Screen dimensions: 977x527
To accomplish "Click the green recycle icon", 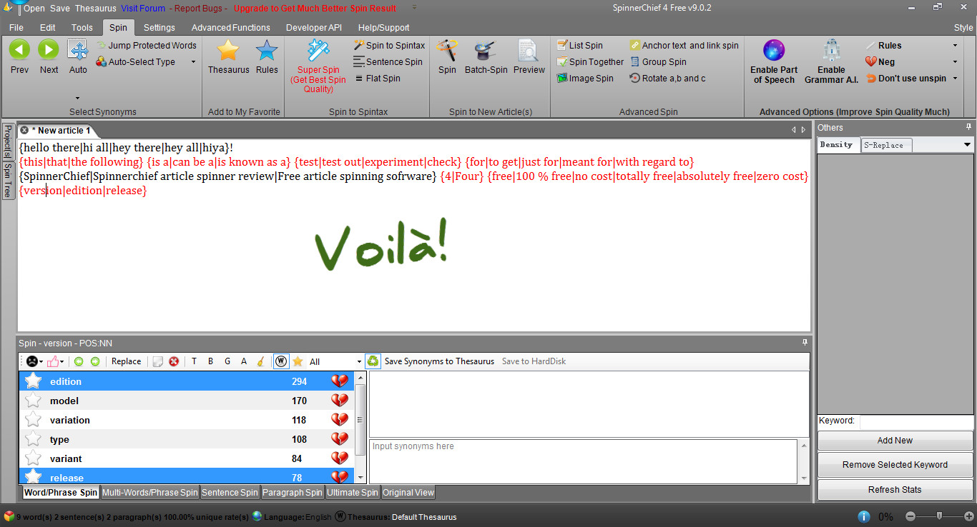I will [x=373, y=361].
